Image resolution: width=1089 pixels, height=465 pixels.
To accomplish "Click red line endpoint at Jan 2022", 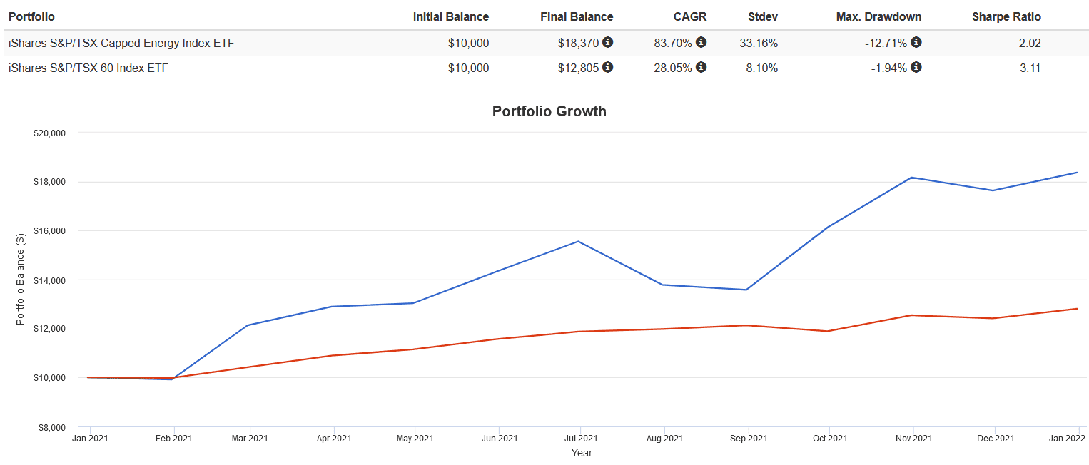I will [1077, 309].
